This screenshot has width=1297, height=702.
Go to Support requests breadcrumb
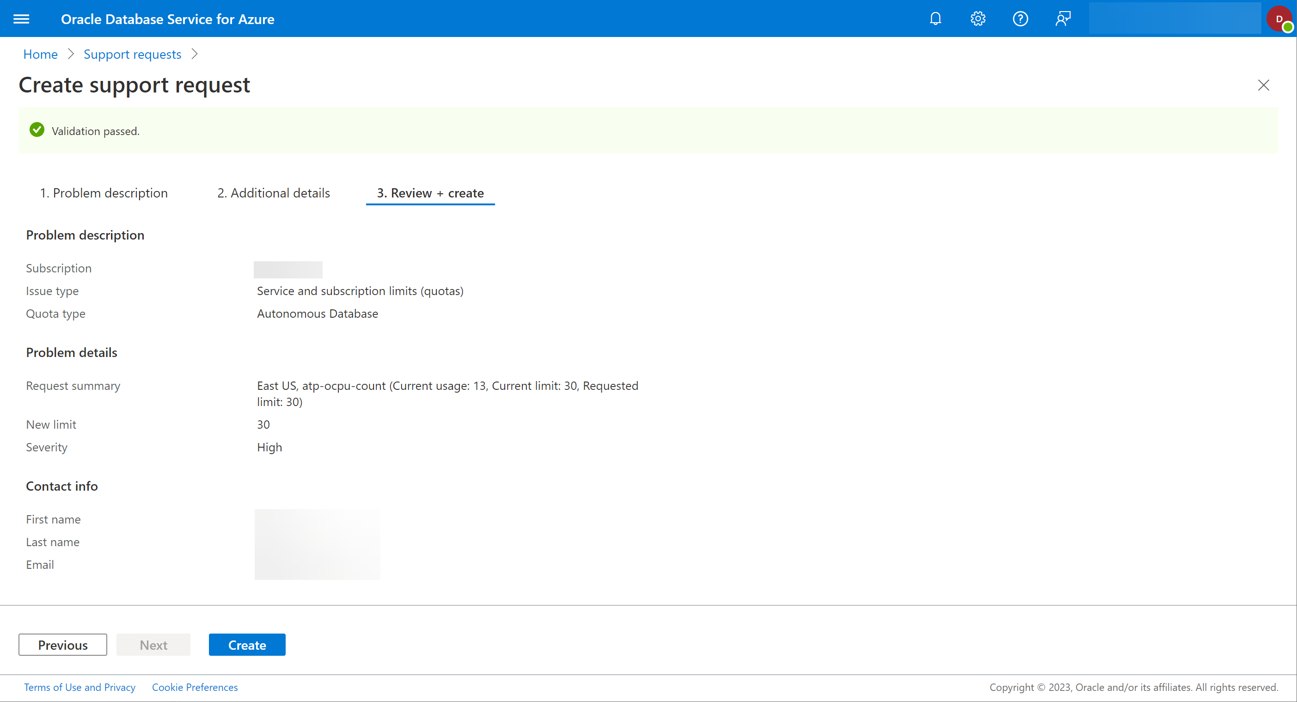(132, 54)
